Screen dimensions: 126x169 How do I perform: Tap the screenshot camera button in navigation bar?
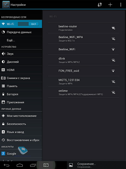point(46,165)
